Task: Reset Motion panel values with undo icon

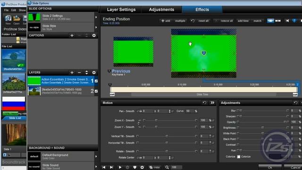Action: [204, 103]
